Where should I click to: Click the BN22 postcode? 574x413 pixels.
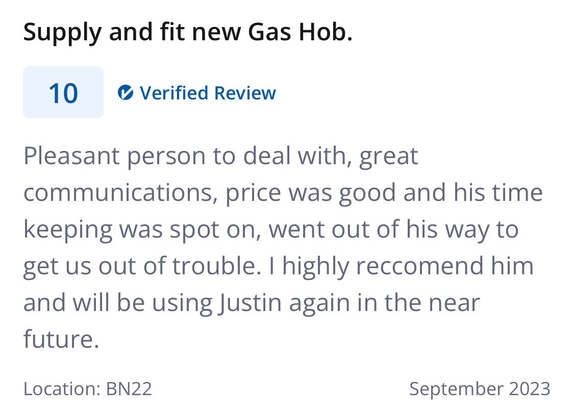point(129,389)
